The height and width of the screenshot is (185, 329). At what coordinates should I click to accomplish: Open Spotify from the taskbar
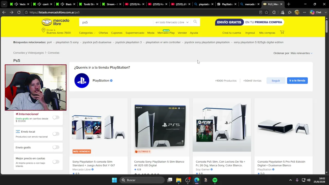click(x=215, y=180)
